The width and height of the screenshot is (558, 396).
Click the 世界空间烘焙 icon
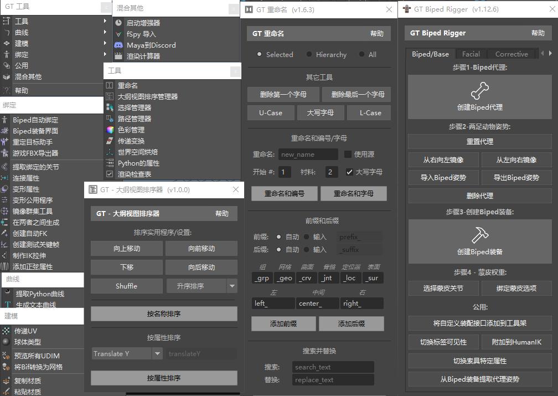110,152
